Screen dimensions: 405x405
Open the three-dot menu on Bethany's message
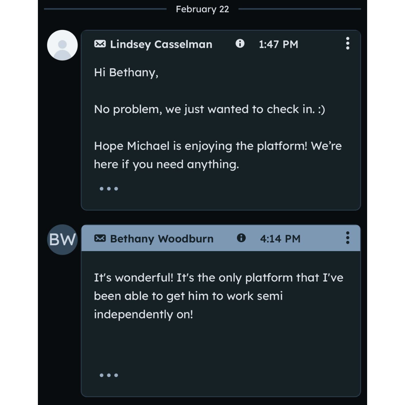click(x=348, y=238)
